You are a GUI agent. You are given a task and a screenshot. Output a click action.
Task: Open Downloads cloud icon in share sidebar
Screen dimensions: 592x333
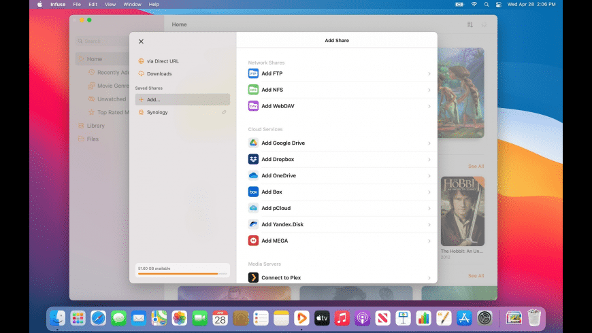pyautogui.click(x=141, y=73)
